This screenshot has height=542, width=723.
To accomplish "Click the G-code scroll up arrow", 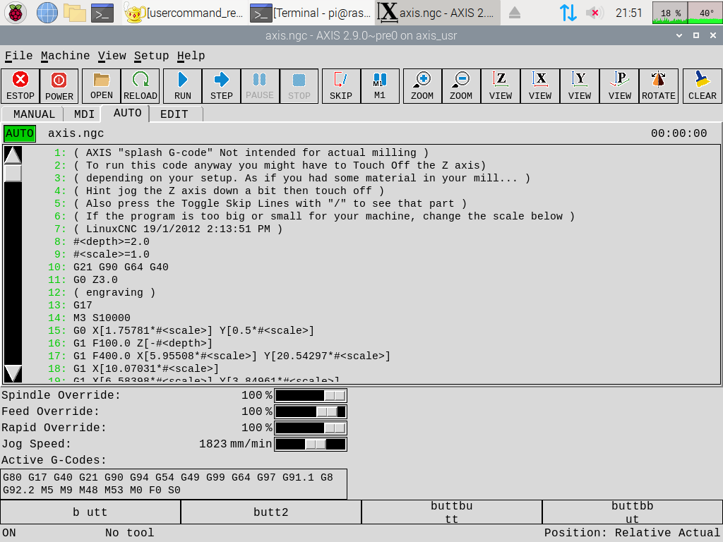I will point(13,155).
